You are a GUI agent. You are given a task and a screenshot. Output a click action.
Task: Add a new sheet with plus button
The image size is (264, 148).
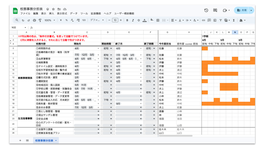point(20,140)
